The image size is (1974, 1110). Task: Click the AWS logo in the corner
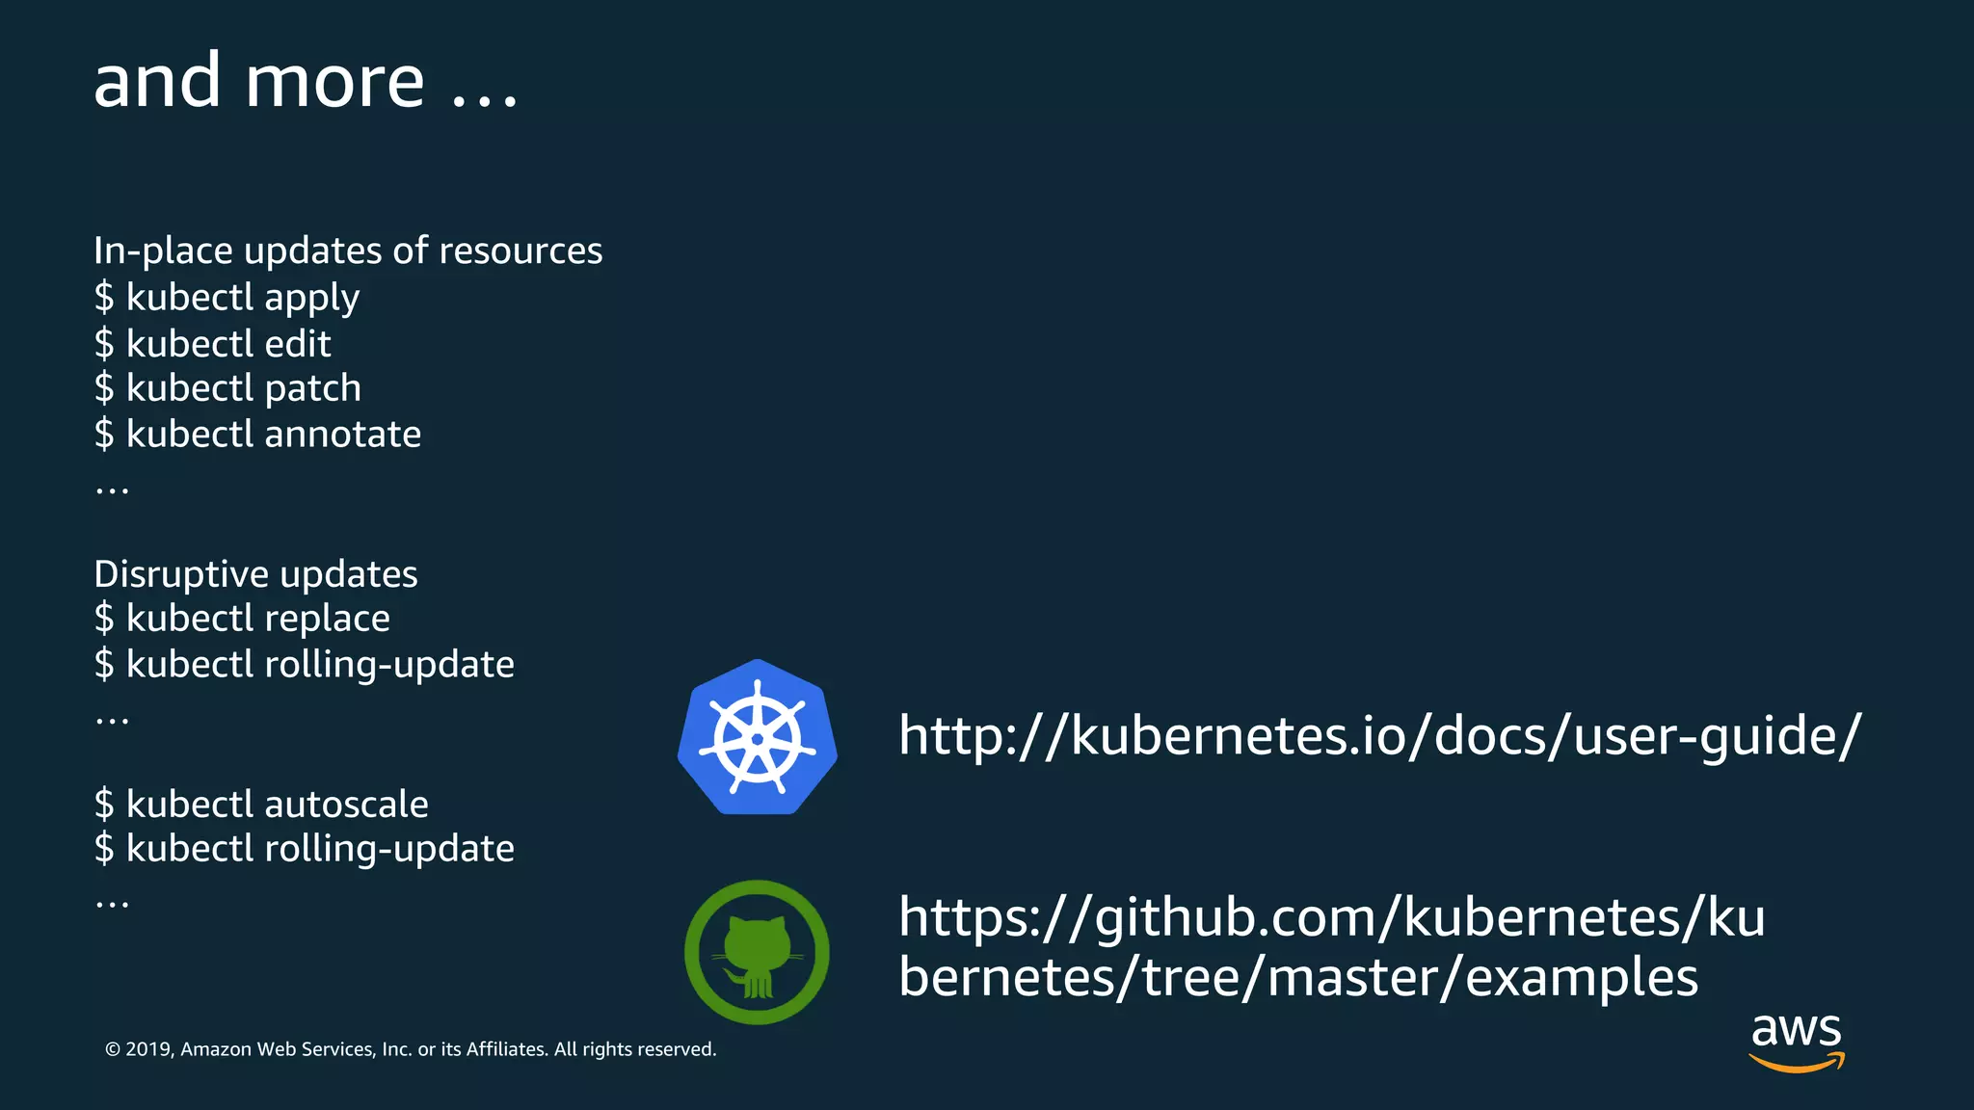pyautogui.click(x=1796, y=1041)
